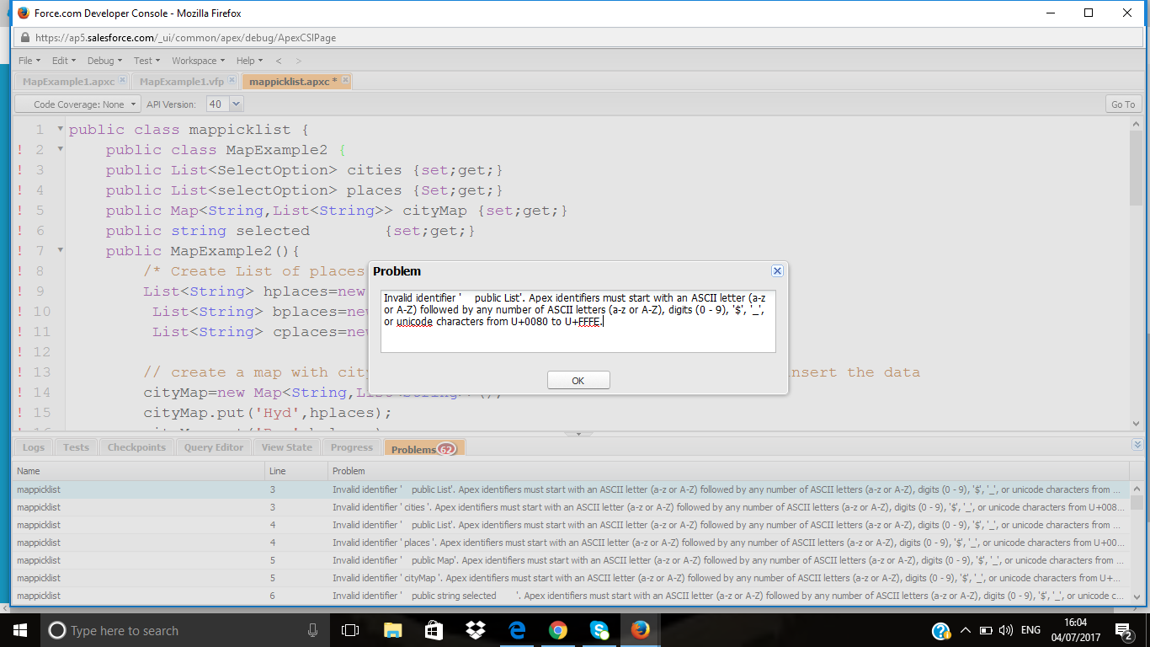Close the MapExample1.apxc tab

(x=122, y=81)
